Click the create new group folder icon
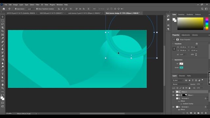The height and width of the screenshot is (118, 210). 198,113
